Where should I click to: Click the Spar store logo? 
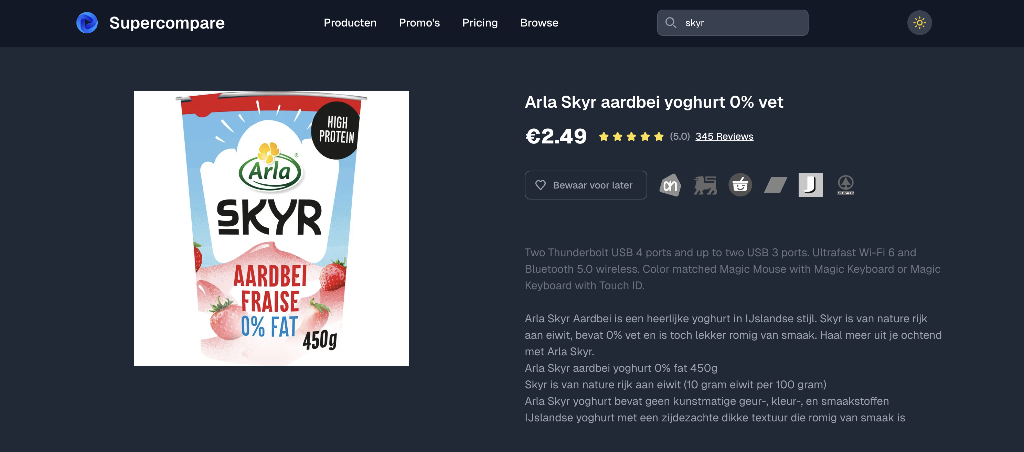(845, 185)
